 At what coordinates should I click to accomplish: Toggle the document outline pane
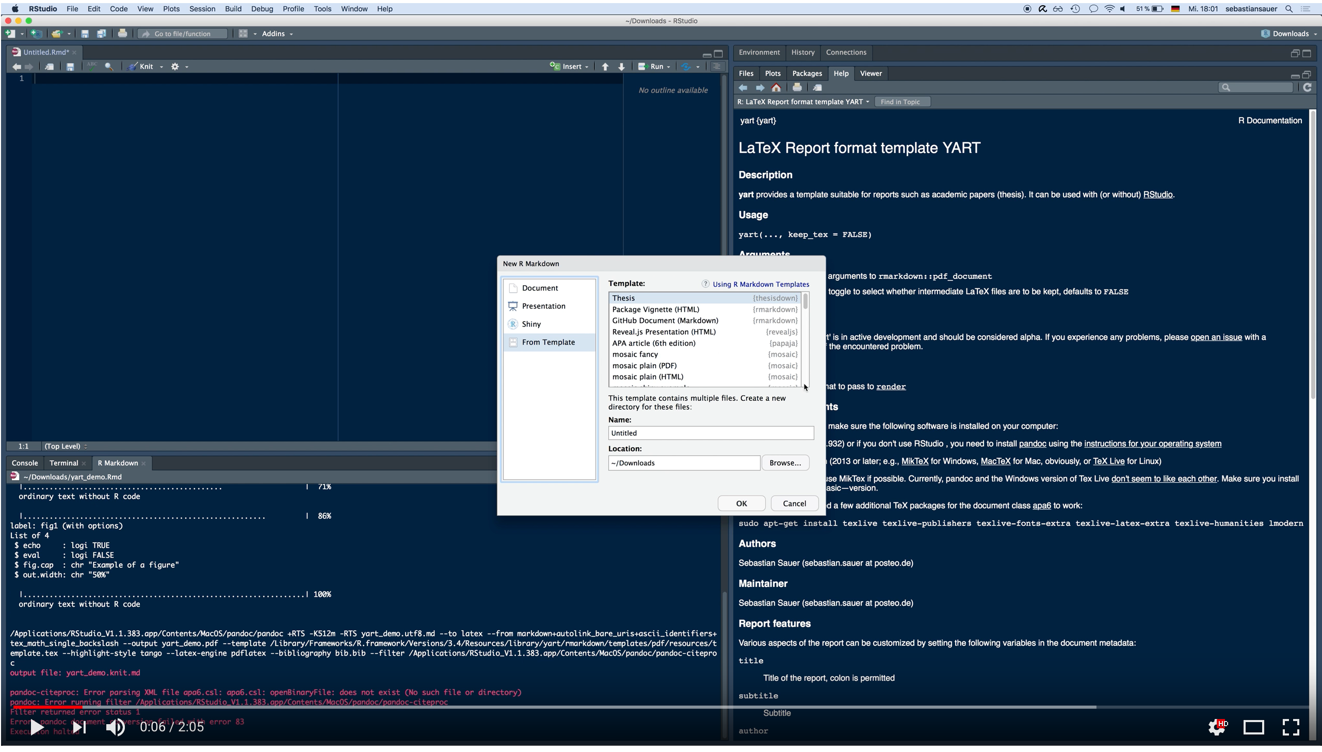pyautogui.click(x=717, y=67)
